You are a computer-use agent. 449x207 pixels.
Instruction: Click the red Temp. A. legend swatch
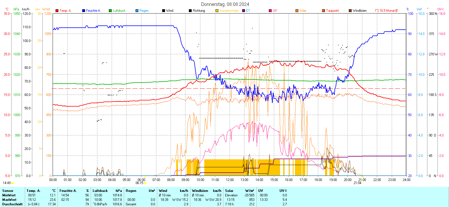[57, 11]
